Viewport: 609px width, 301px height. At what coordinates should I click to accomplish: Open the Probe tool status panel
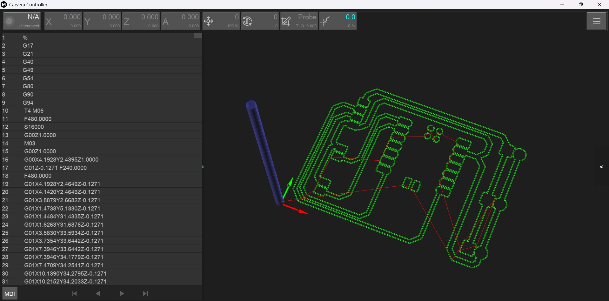tap(299, 21)
